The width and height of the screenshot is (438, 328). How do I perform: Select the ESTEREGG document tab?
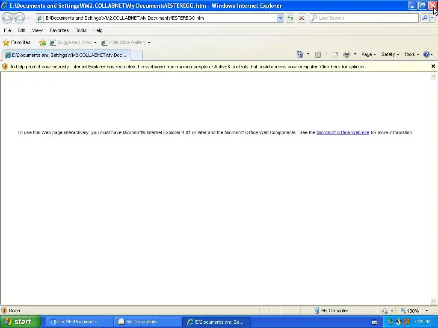point(66,55)
